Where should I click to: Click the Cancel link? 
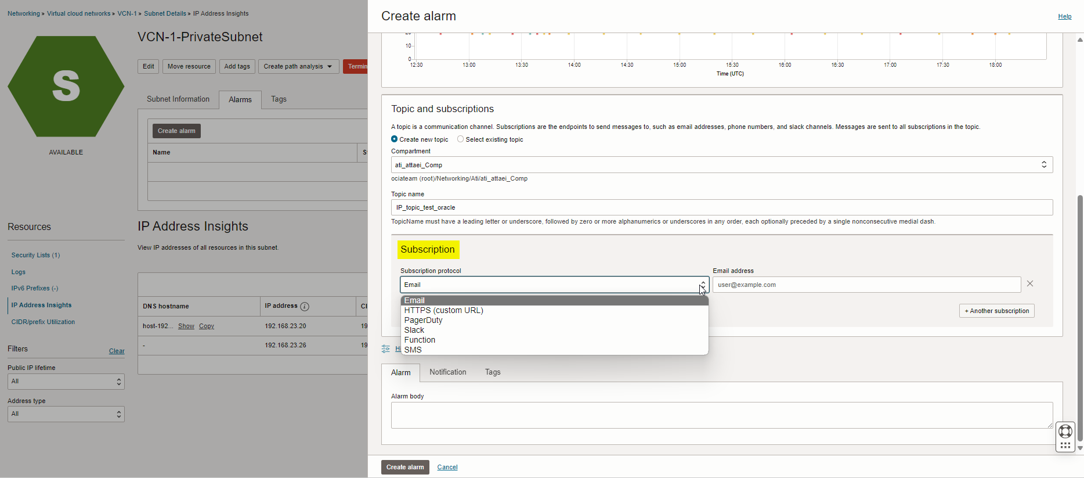tap(447, 467)
